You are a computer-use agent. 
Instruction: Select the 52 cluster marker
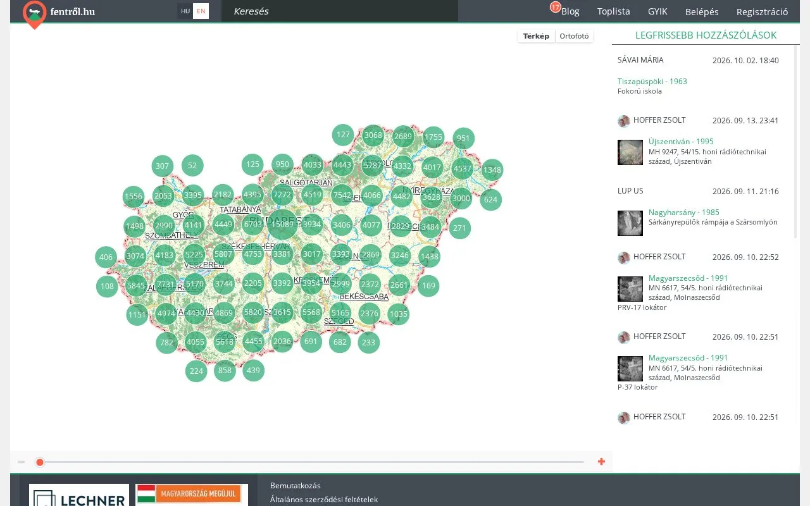[x=192, y=166]
